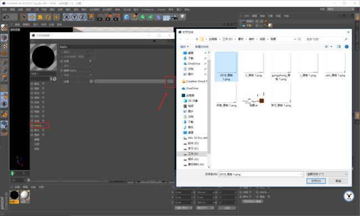The height and width of the screenshot is (216, 360).
Task: Open the Octane menu
Action: pyautogui.click(x=161, y=9)
